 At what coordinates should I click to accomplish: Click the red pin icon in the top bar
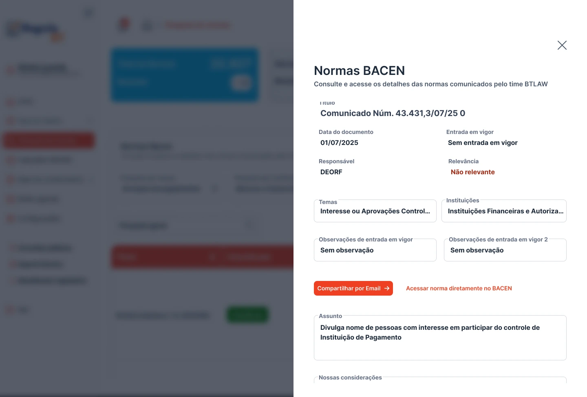coord(124,24)
